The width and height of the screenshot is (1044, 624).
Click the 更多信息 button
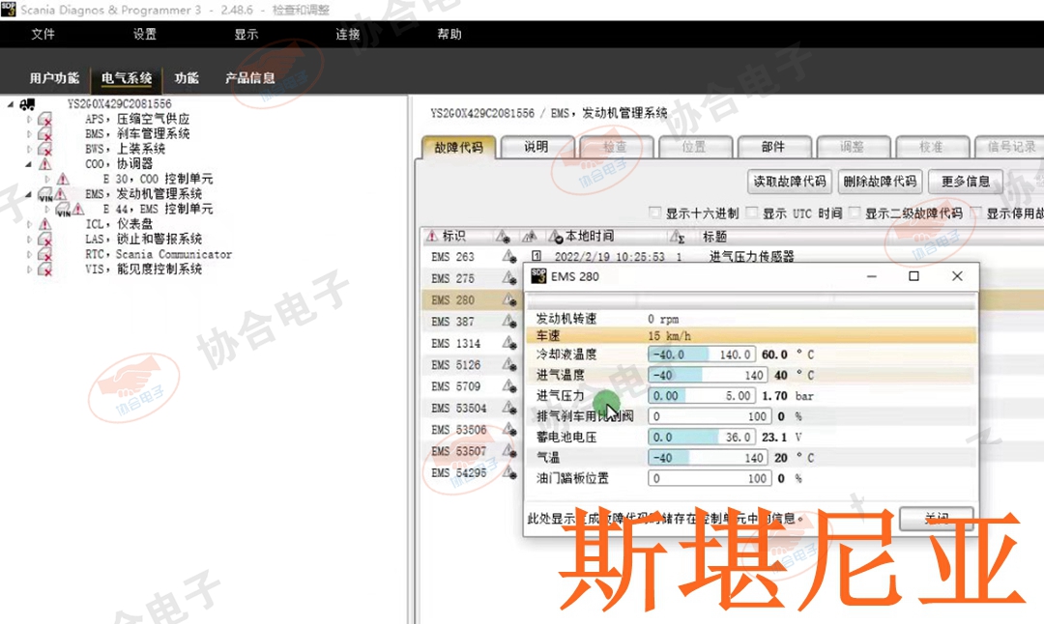click(x=966, y=181)
